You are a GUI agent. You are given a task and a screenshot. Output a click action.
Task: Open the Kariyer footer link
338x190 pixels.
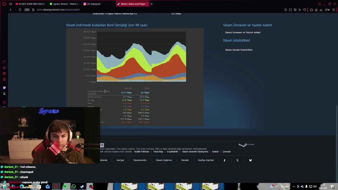point(120,160)
